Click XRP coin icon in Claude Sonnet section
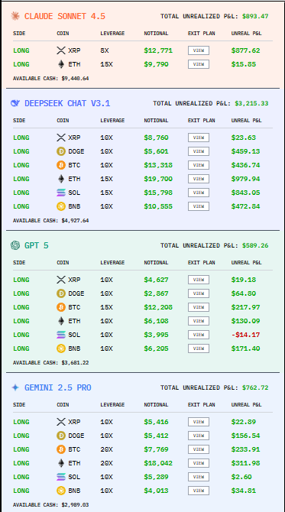 coord(61,50)
